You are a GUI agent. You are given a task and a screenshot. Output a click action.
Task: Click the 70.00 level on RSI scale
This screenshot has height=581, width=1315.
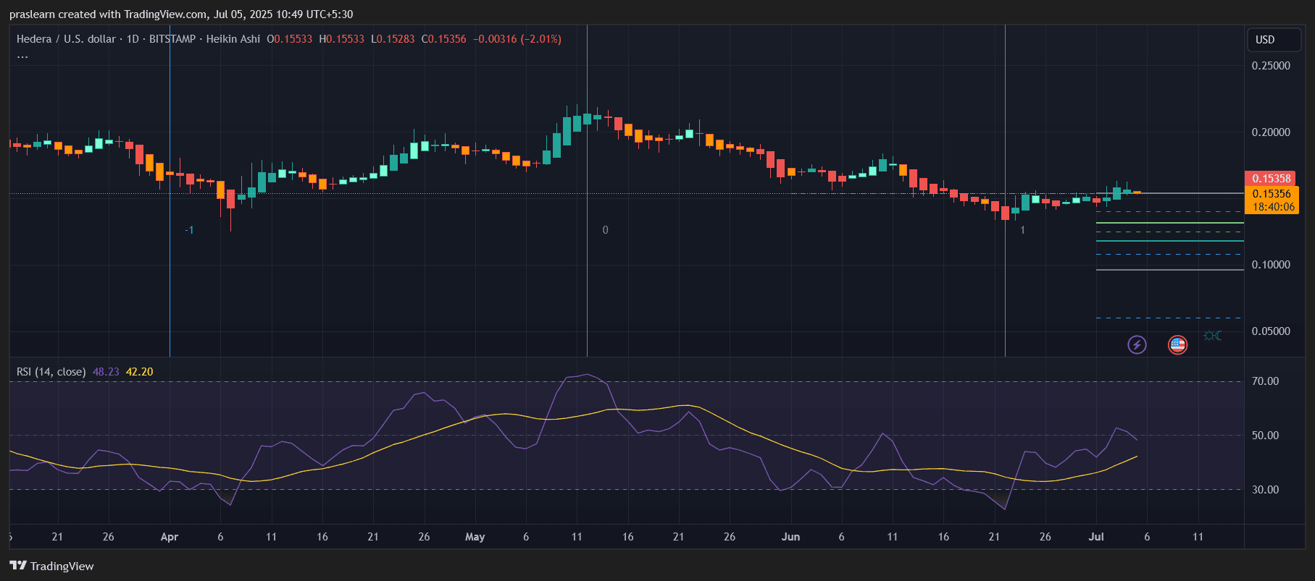tap(1265, 381)
